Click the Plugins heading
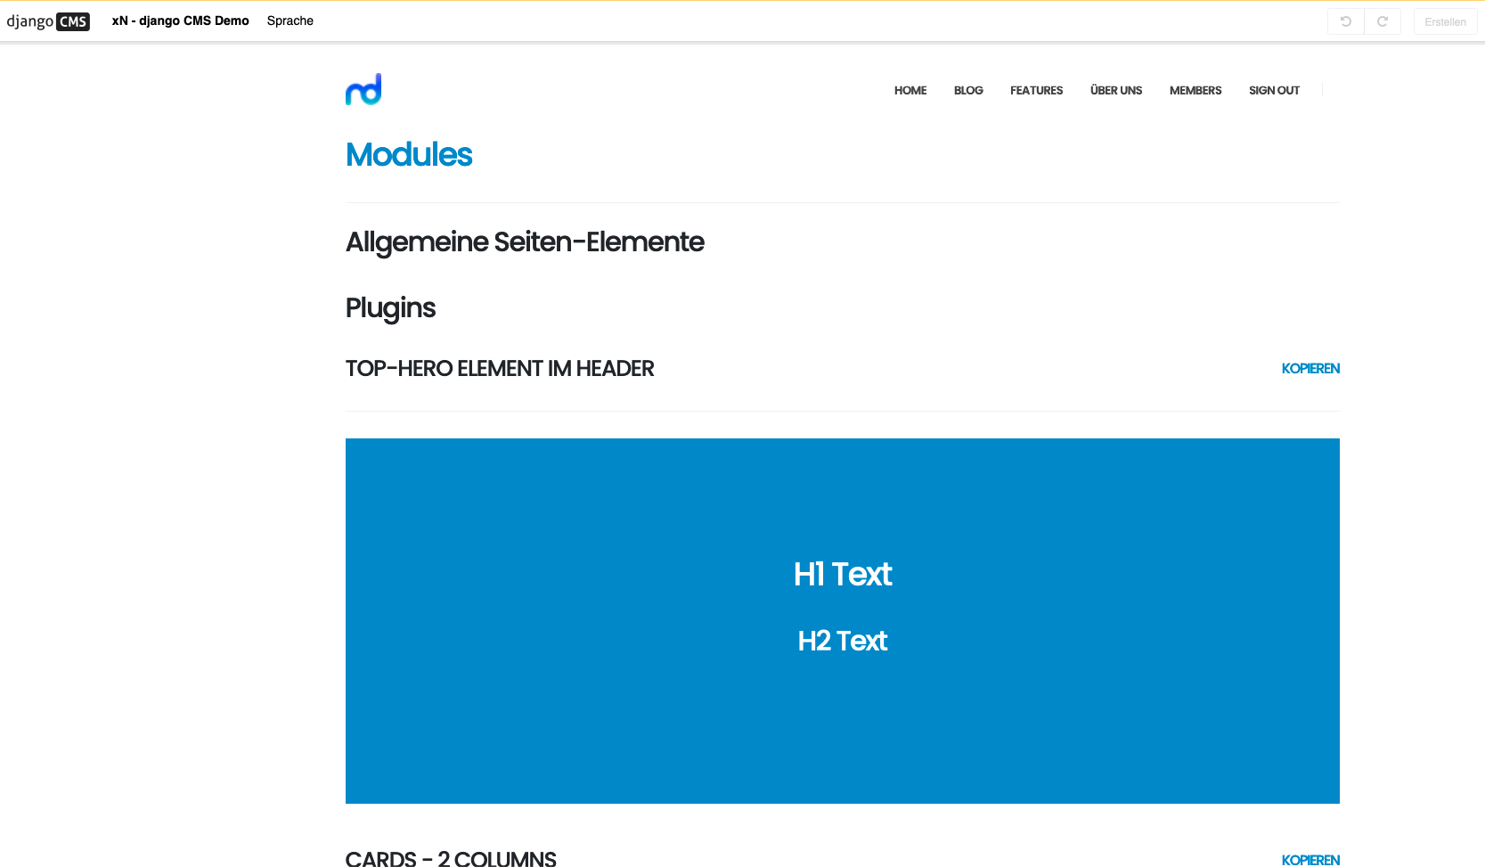Image resolution: width=1485 pixels, height=867 pixels. pyautogui.click(x=390, y=307)
